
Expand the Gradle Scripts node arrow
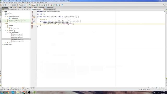[2, 44]
